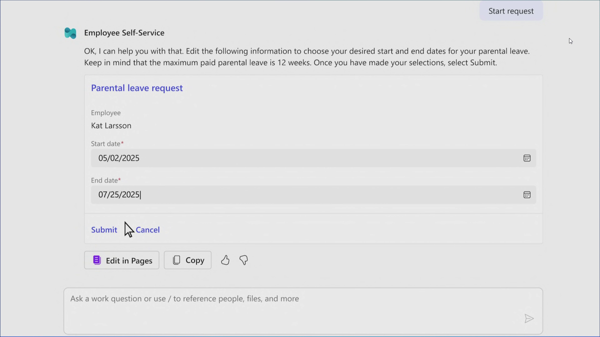Open the End date calendar picker
Screen dimensions: 600x337
tap(527, 195)
